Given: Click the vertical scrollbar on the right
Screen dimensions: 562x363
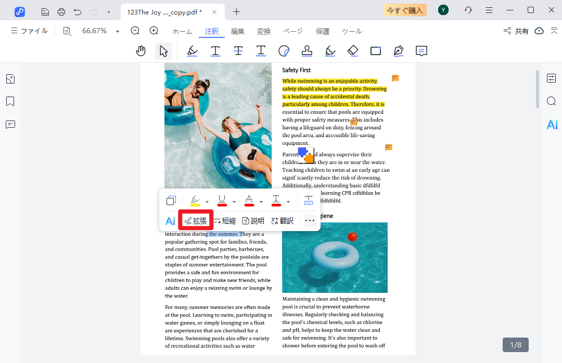Looking at the screenshot, I should tap(537, 88).
